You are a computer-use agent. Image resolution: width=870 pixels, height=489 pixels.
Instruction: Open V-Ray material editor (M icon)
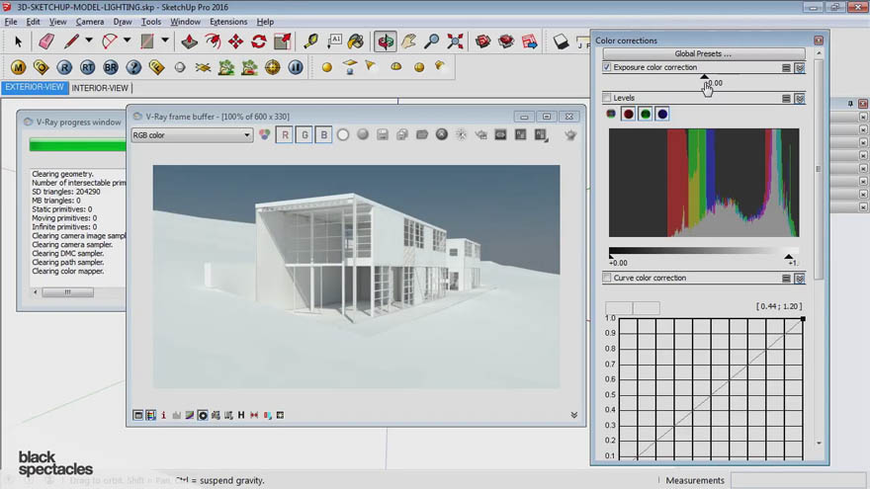19,67
